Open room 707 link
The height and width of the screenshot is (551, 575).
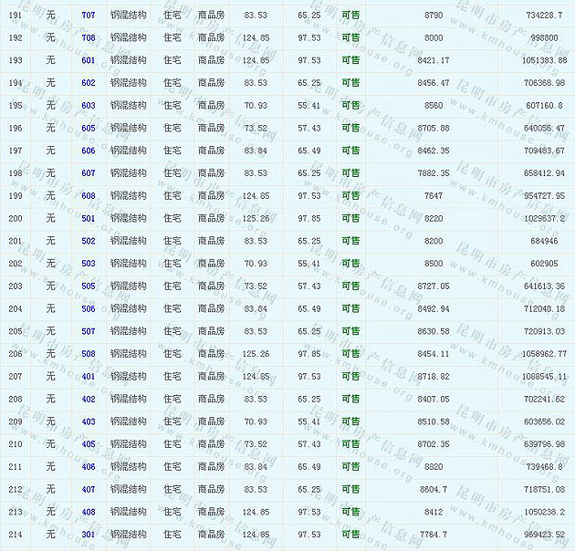click(x=88, y=16)
